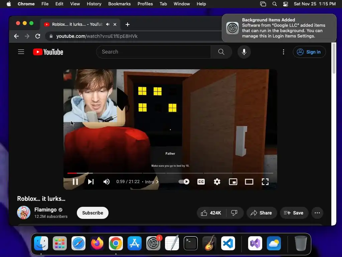Viewport: 342px width, 257px height.
Task: Activate the miniplayer
Action: pyautogui.click(x=233, y=182)
